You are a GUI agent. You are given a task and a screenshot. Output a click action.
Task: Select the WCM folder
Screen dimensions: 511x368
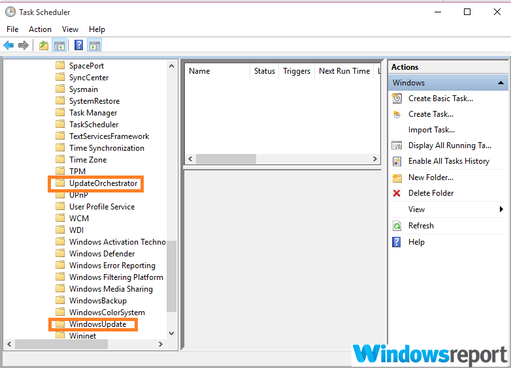pos(79,219)
